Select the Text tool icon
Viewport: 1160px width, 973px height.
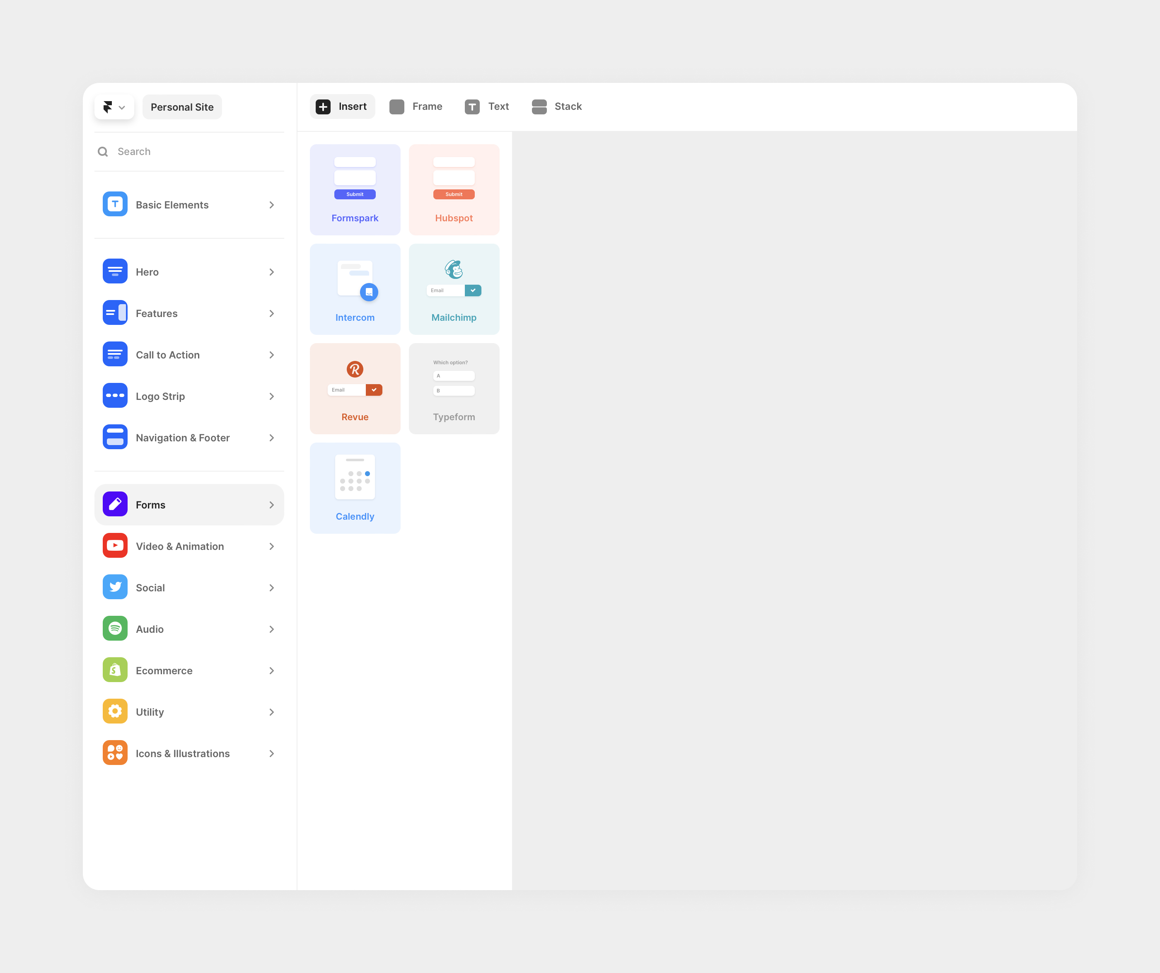pos(472,106)
